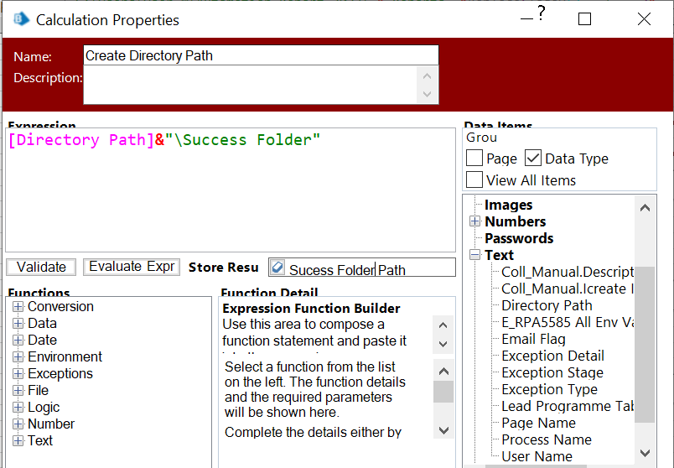Select the Images data items category
Viewport: 674px width, 468px height.
point(509,205)
